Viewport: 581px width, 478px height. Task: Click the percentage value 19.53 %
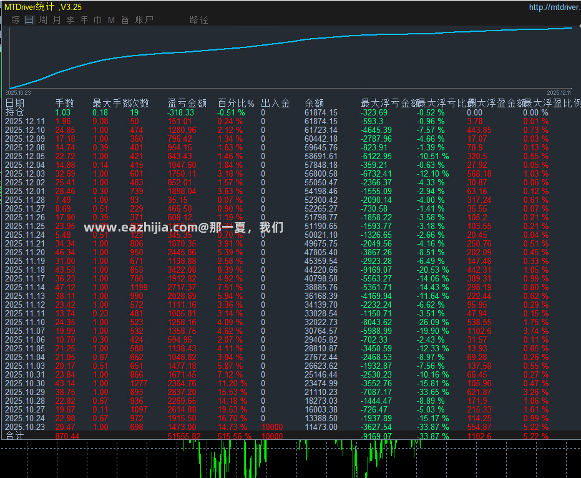[x=232, y=409]
